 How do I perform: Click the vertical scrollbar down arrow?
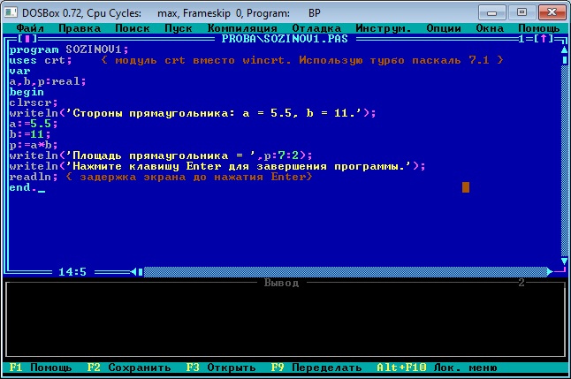(564, 261)
